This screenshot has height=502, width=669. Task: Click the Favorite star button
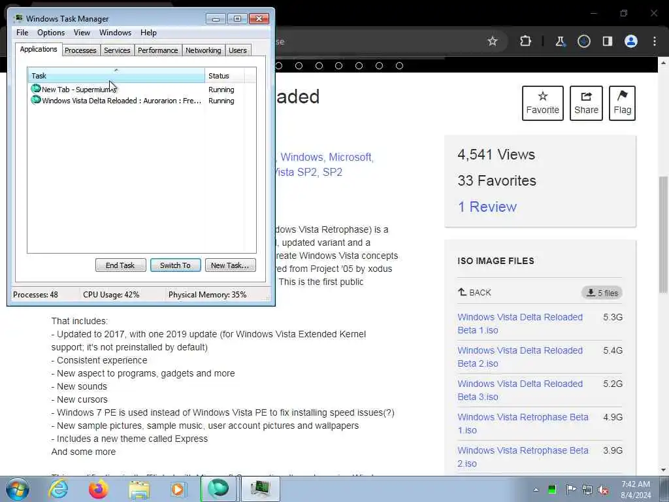542,103
